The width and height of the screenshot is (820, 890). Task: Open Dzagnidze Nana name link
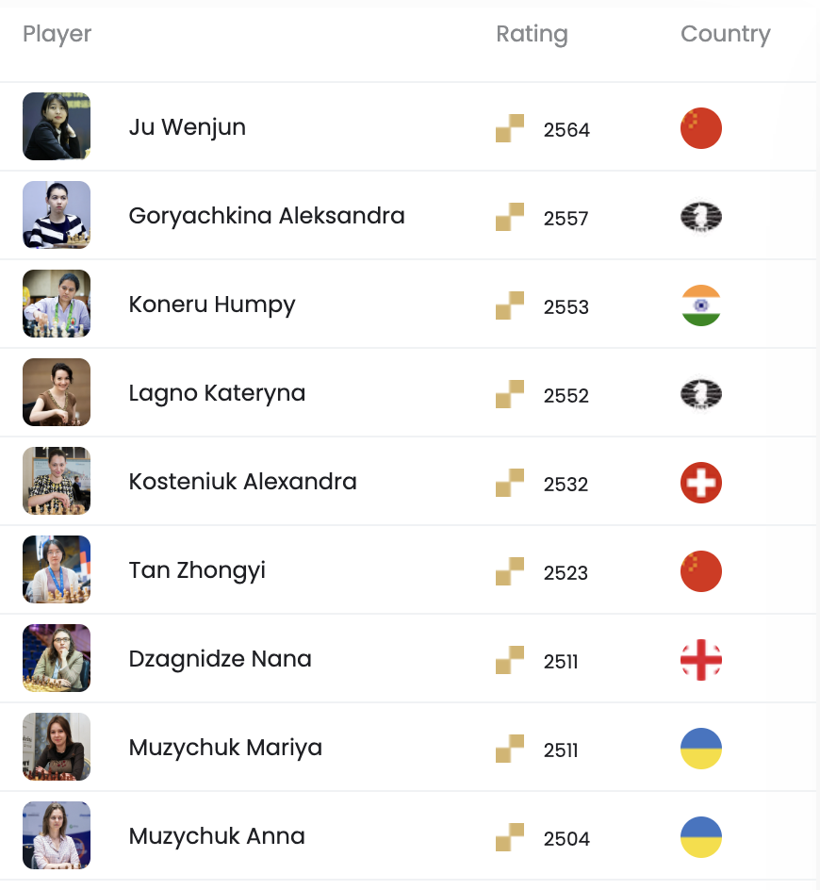pos(221,659)
